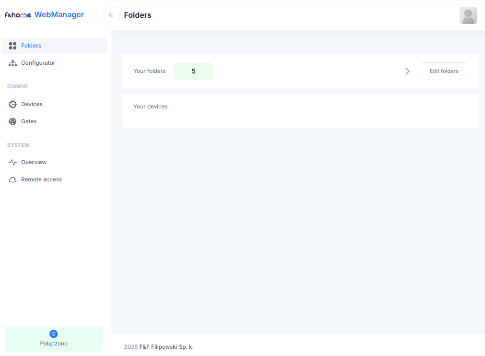The height and width of the screenshot is (356, 485).
Task: Click the Folders grid icon in sidebar
Action: [x=12, y=46]
